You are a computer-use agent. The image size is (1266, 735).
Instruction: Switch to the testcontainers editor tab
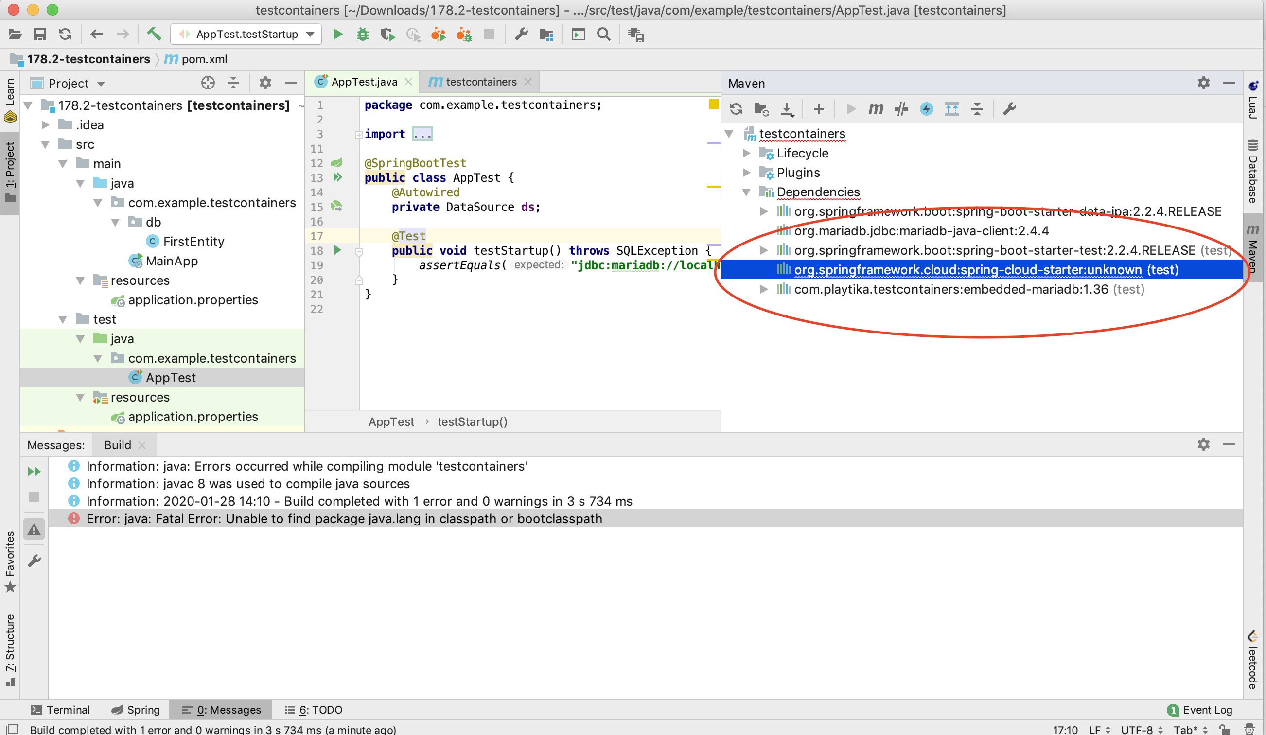coord(480,82)
